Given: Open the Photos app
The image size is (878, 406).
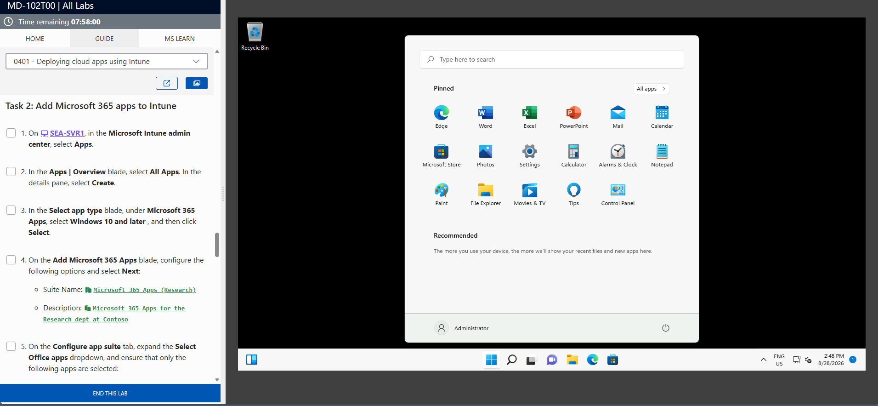Looking at the screenshot, I should [x=485, y=155].
